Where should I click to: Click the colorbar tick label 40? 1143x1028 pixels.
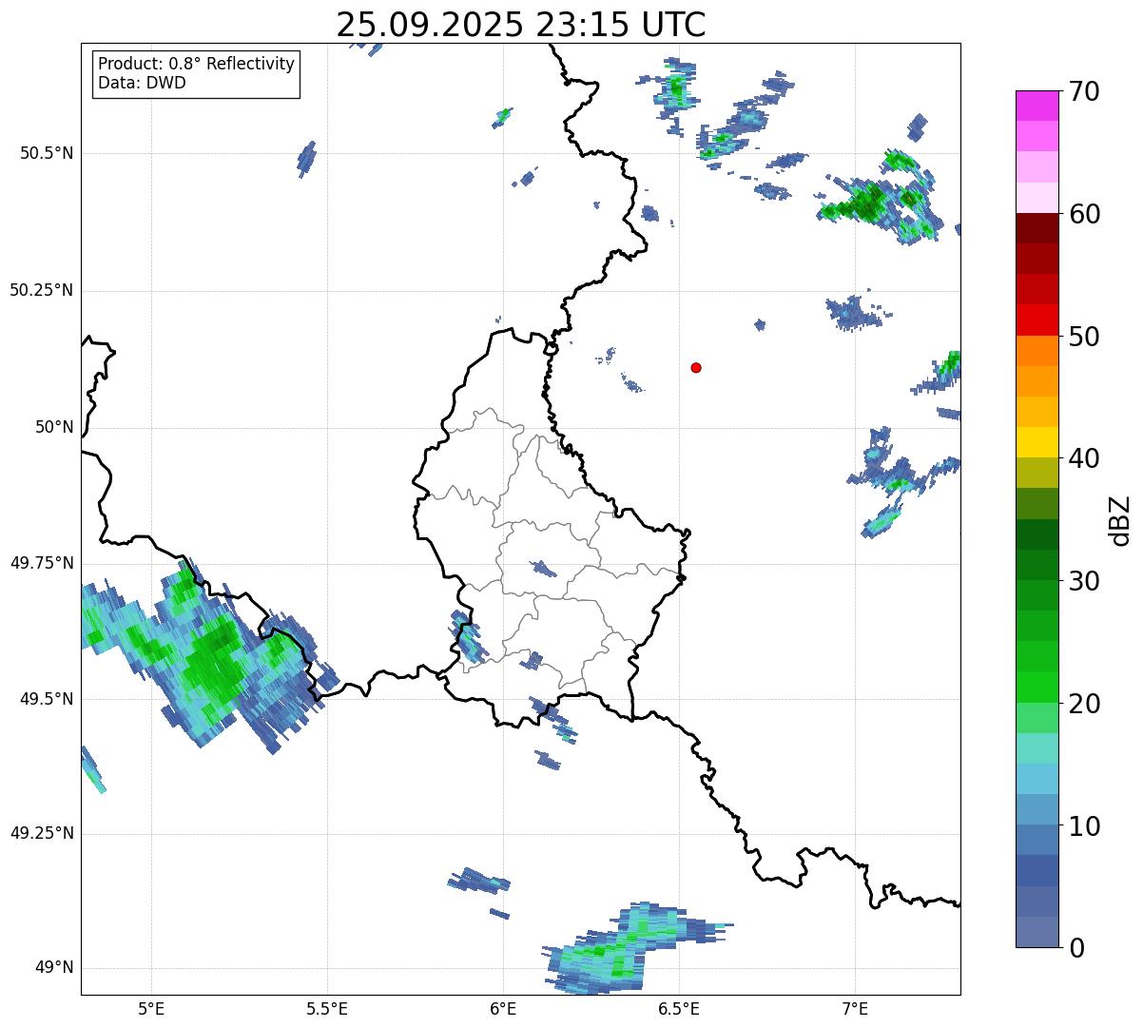click(1083, 458)
